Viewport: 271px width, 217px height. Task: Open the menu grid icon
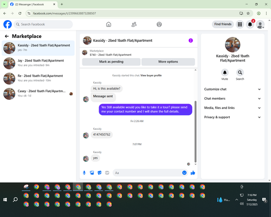click(240, 24)
